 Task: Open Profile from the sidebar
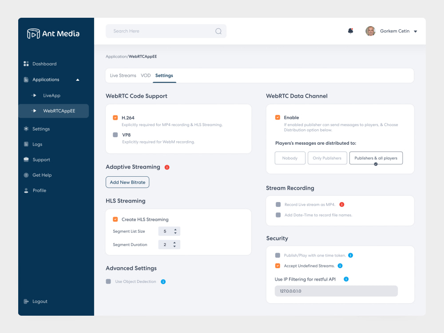click(x=39, y=190)
